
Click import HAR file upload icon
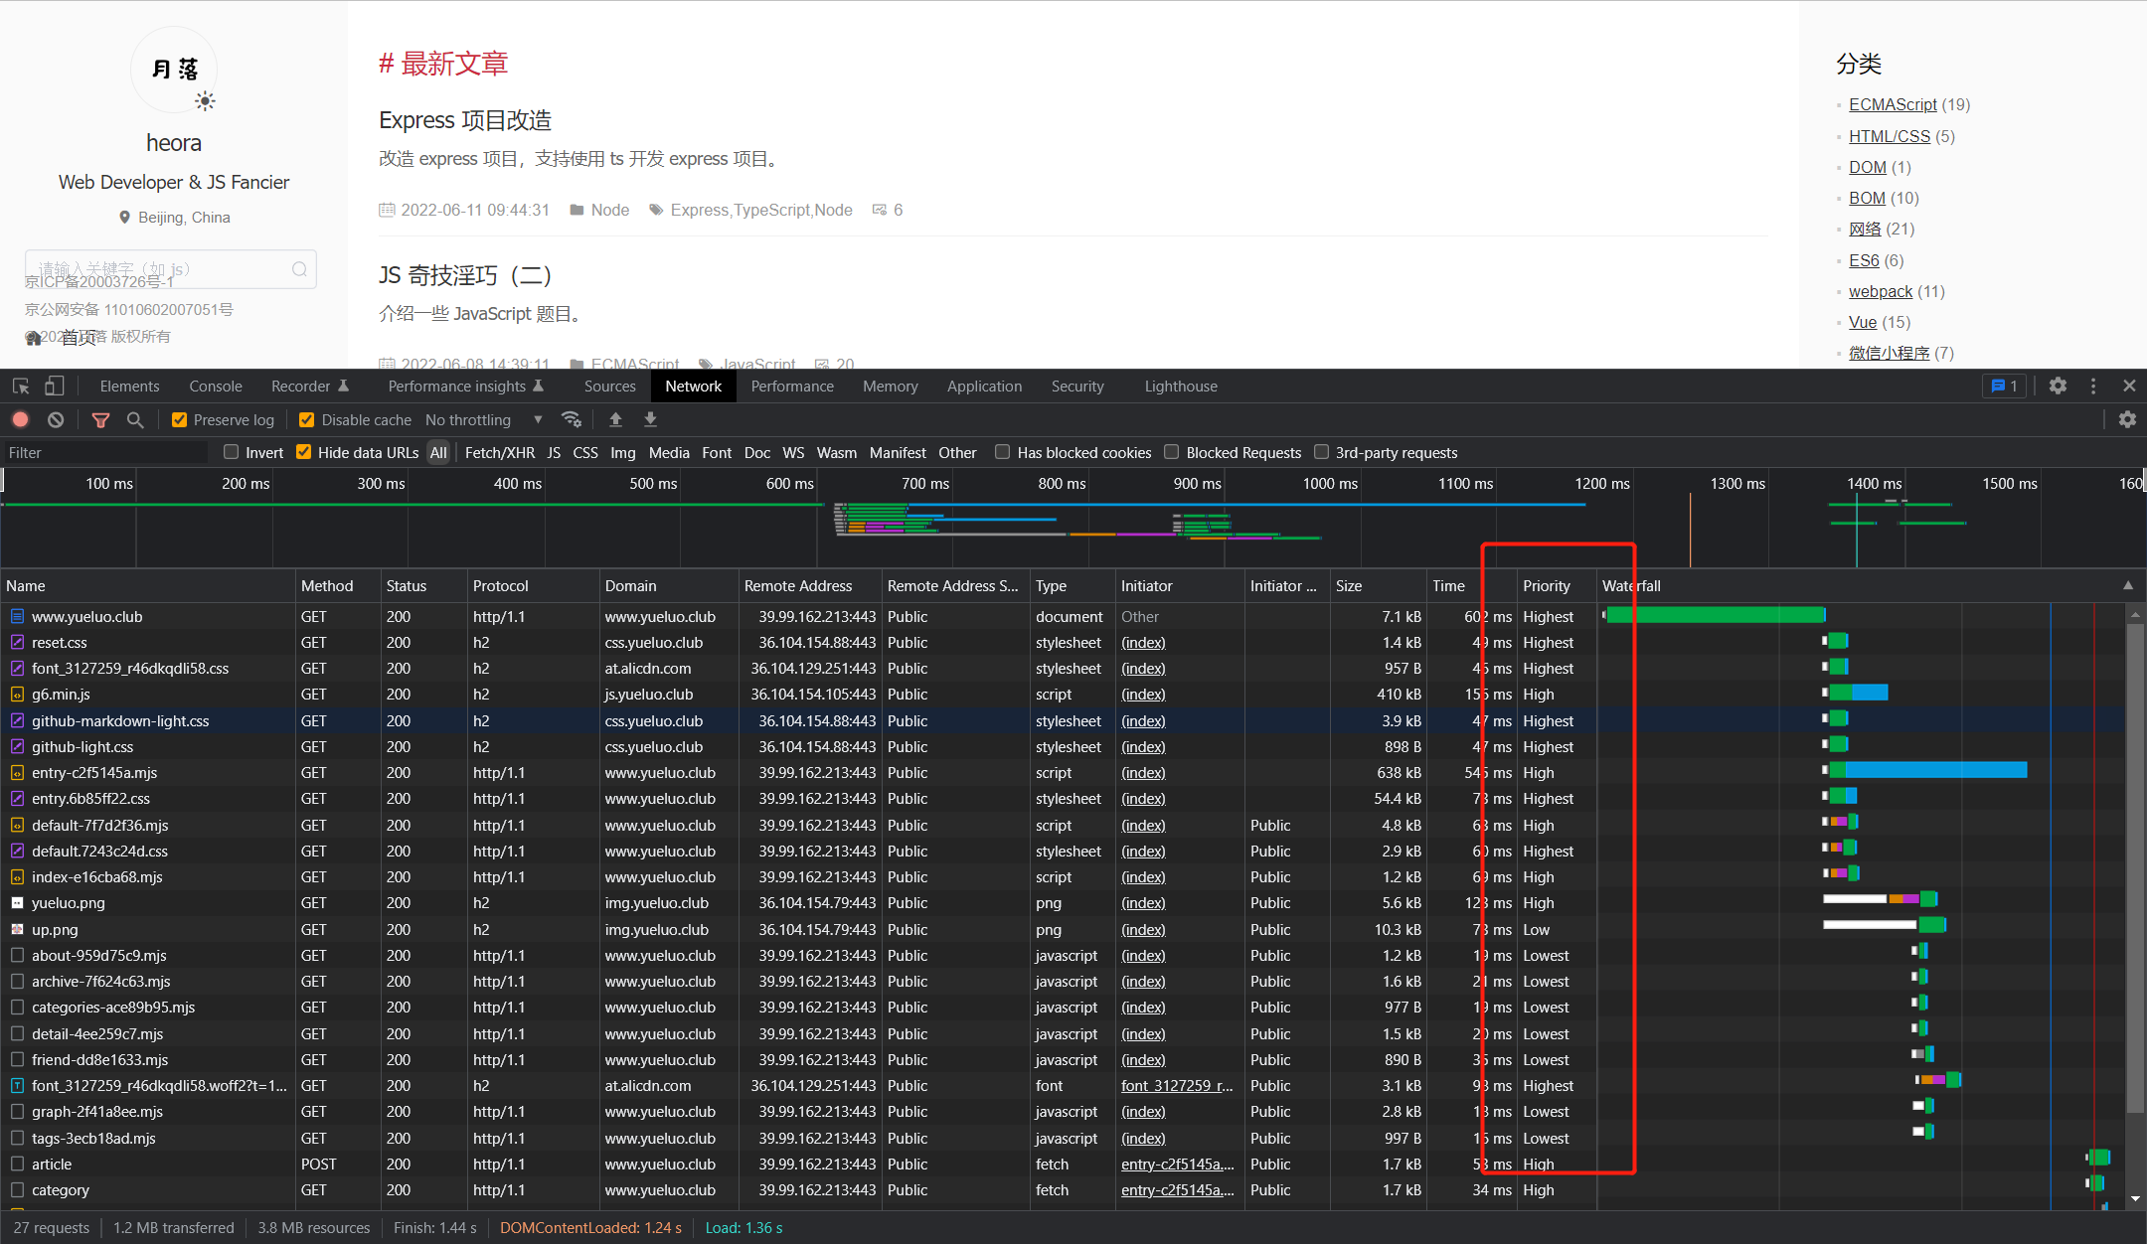[x=615, y=420]
